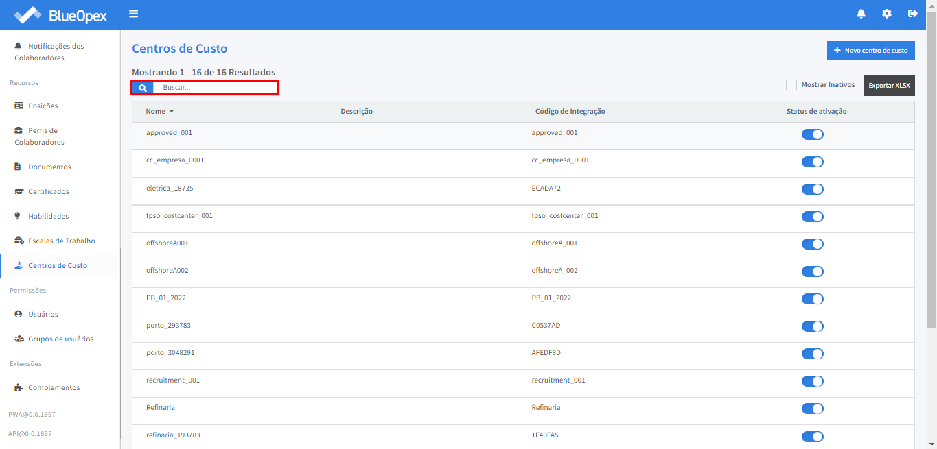Open the cc_empresa_0001 name cell

pos(175,160)
